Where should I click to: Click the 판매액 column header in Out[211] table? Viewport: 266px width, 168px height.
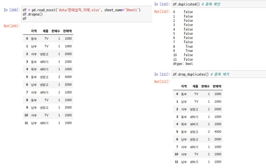[x=217, y=86]
